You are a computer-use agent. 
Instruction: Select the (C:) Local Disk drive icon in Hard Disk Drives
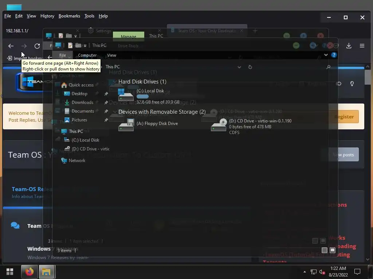coord(126,95)
